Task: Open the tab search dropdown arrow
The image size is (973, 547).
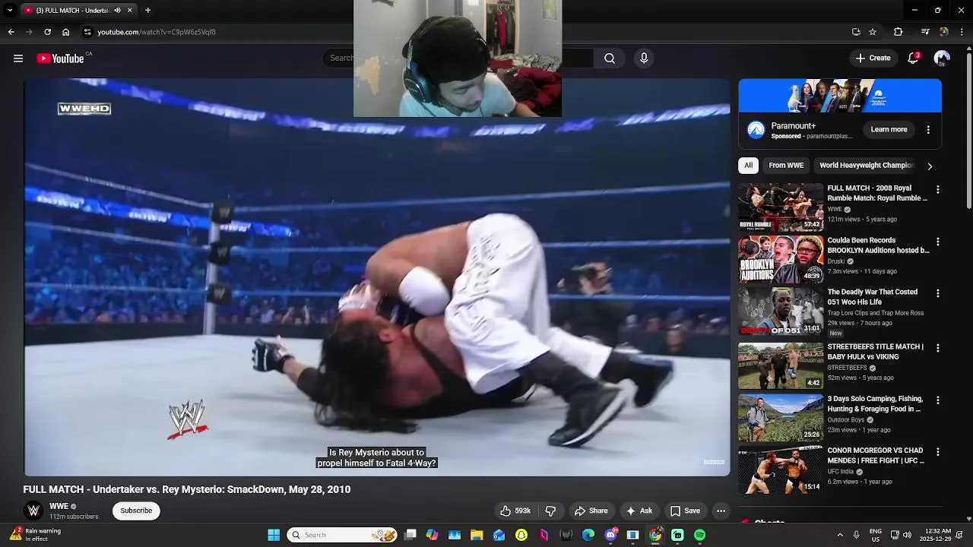Action: (10, 11)
